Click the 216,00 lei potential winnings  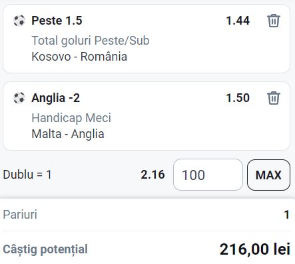[255, 249]
